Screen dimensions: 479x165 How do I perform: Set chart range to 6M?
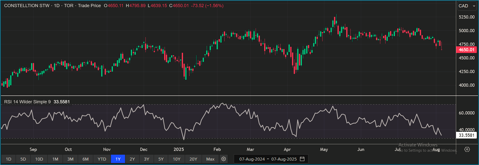pos(85,159)
